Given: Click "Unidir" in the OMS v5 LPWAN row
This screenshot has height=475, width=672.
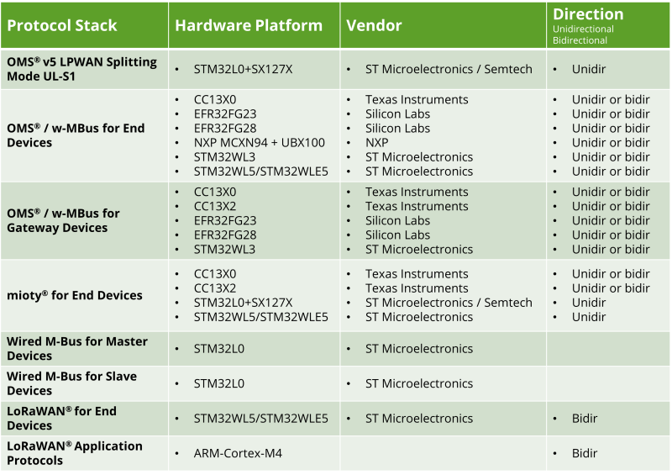Looking at the screenshot, I should (x=589, y=69).
